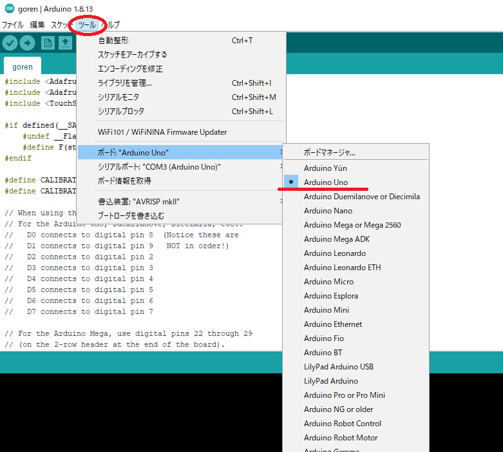Expand the ボード: "Arduino Uno" submenu
This screenshot has height=452, width=503.
click(180, 152)
